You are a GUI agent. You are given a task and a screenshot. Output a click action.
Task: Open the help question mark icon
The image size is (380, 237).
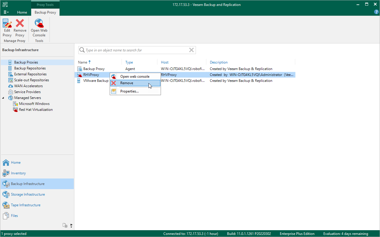click(376, 12)
